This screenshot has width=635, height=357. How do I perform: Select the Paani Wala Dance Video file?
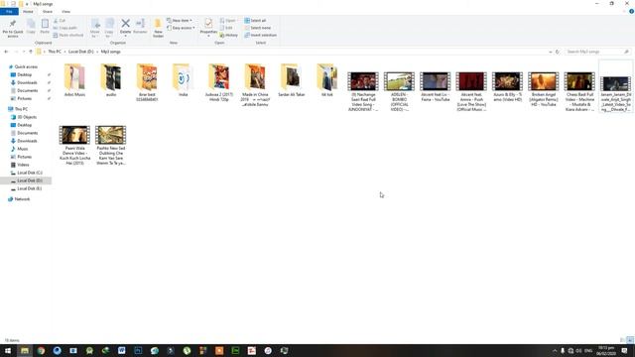coord(74,145)
